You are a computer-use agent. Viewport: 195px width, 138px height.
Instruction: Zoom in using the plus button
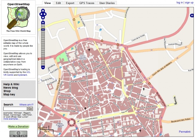click(43, 22)
